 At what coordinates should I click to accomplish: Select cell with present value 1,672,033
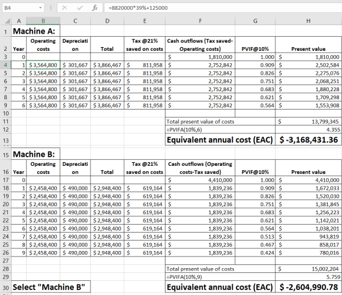click(308, 189)
